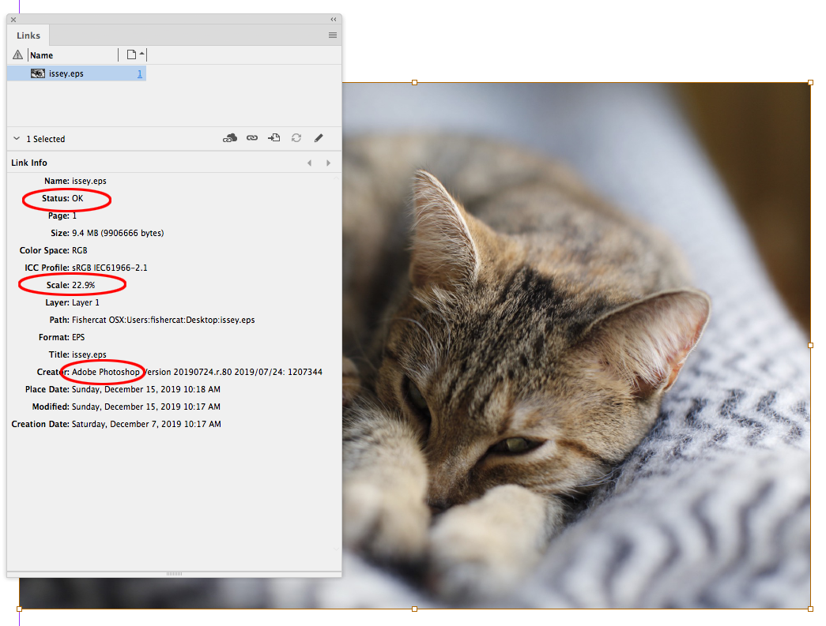
Task: Click the "Name: issey.eps" info row
Action: [x=75, y=181]
